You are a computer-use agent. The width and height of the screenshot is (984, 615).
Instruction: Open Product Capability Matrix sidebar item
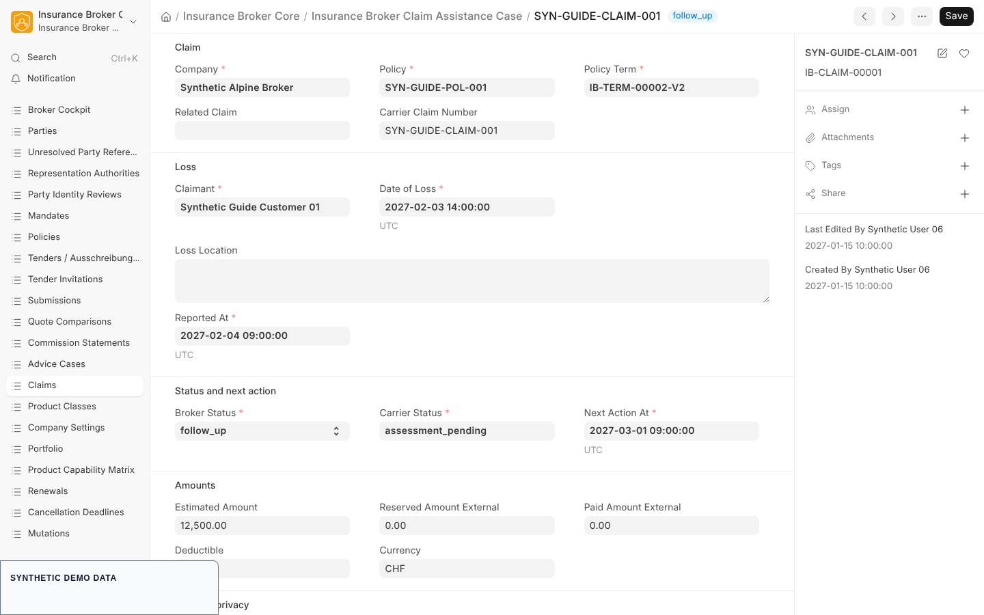(75, 470)
